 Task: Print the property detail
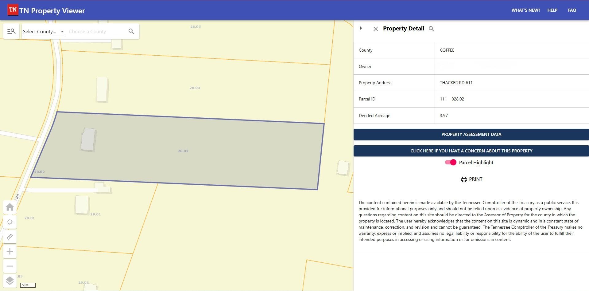click(x=471, y=179)
